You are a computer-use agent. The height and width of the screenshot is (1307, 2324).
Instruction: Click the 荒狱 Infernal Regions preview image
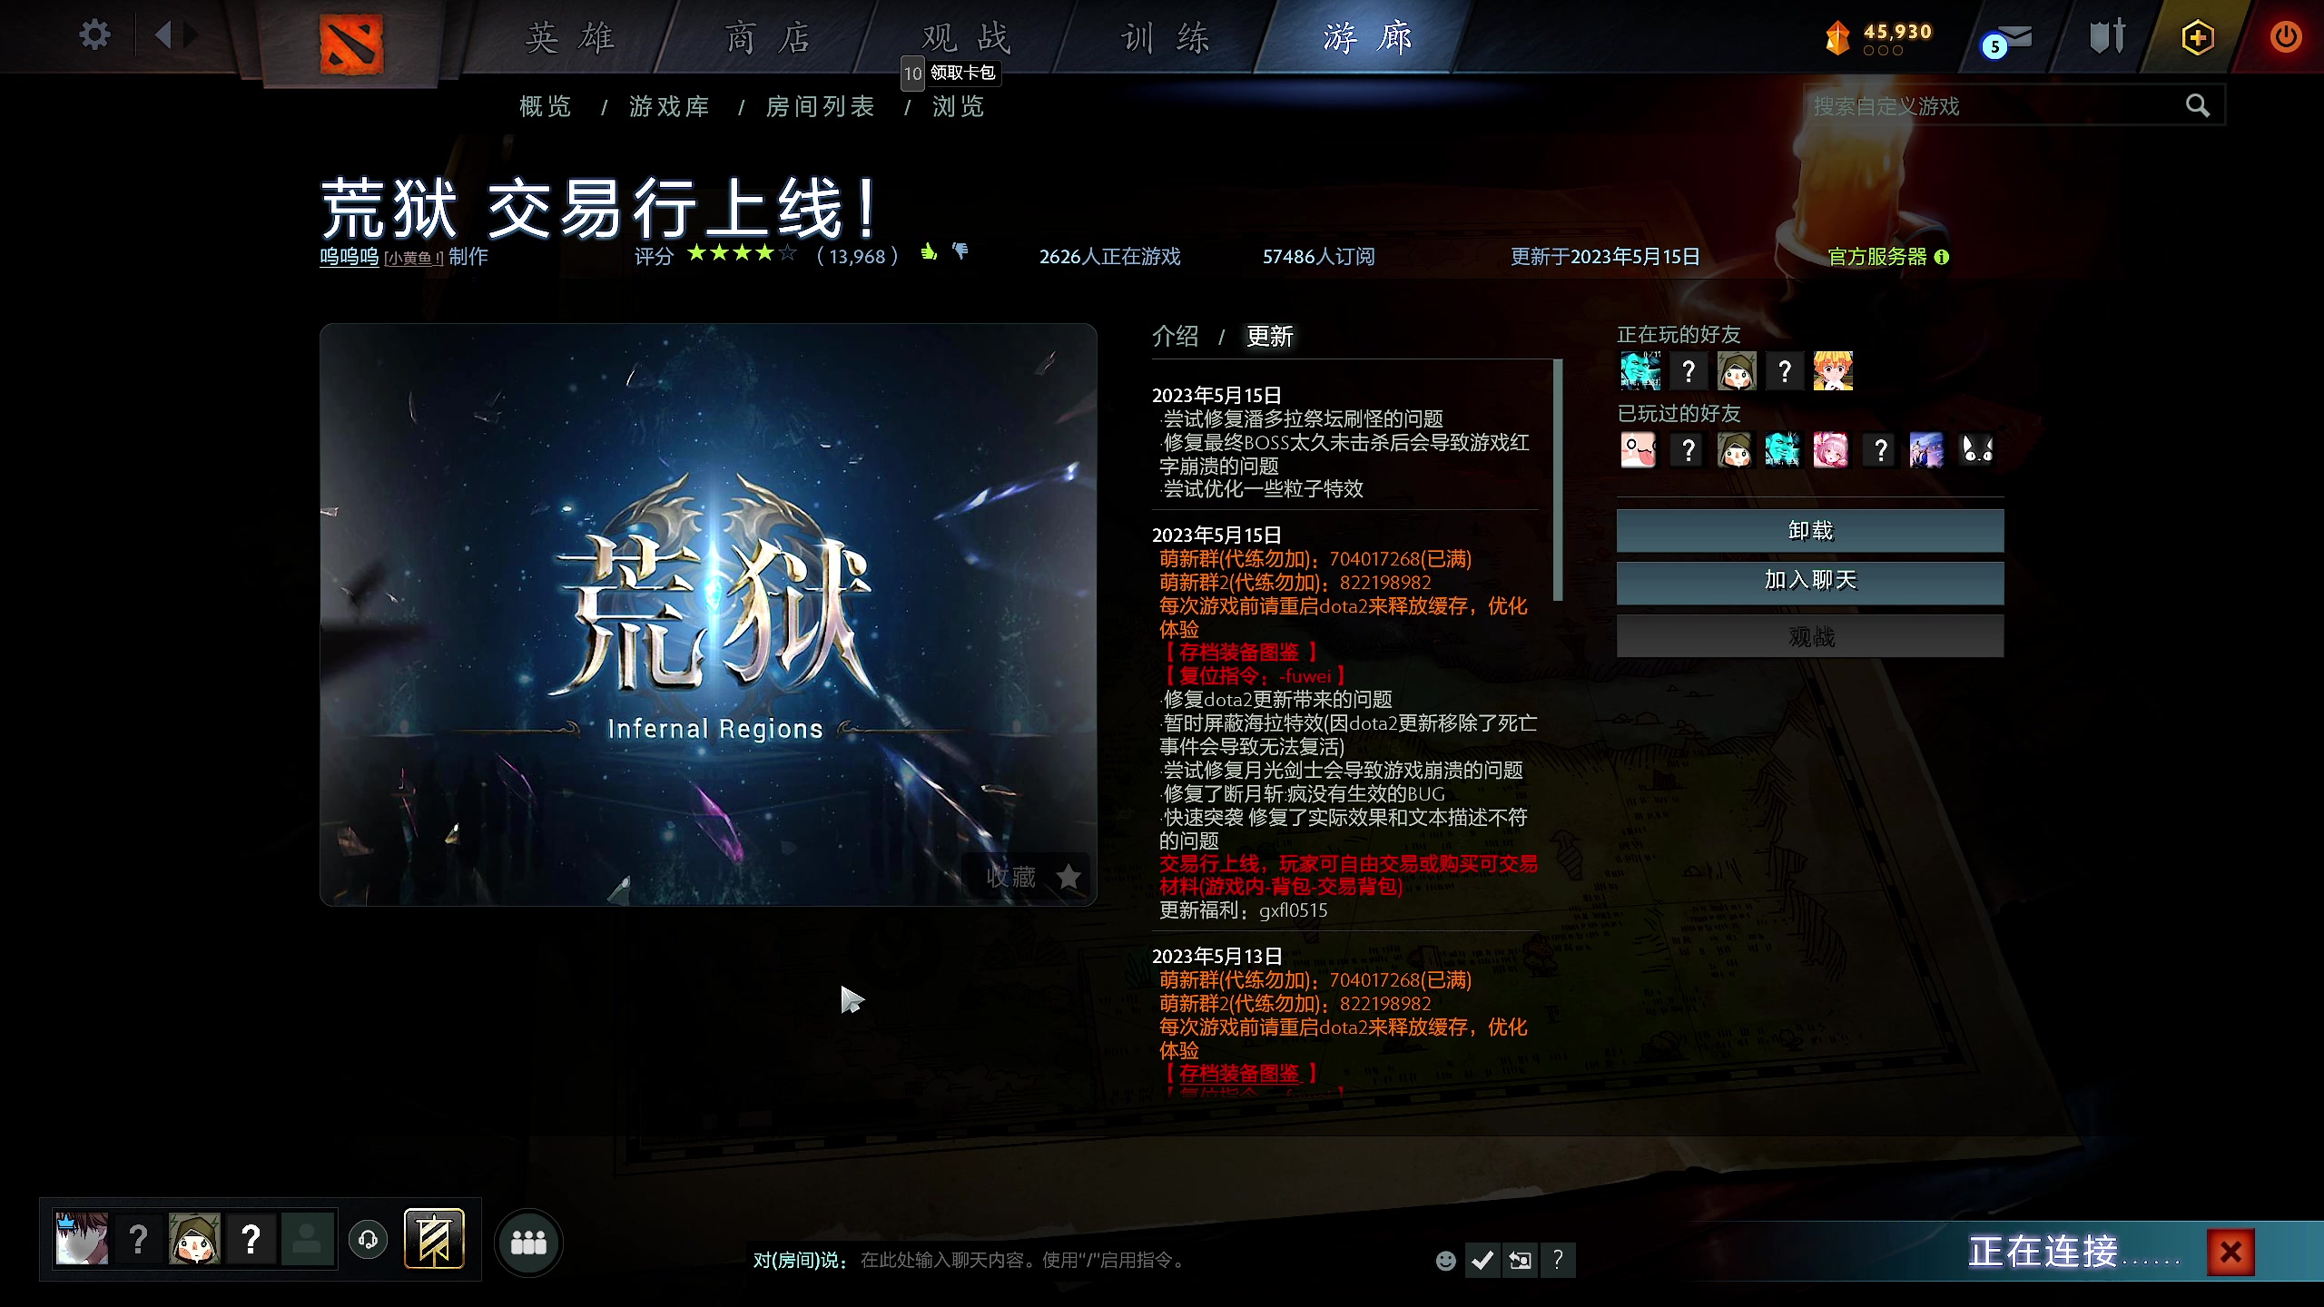pos(708,614)
